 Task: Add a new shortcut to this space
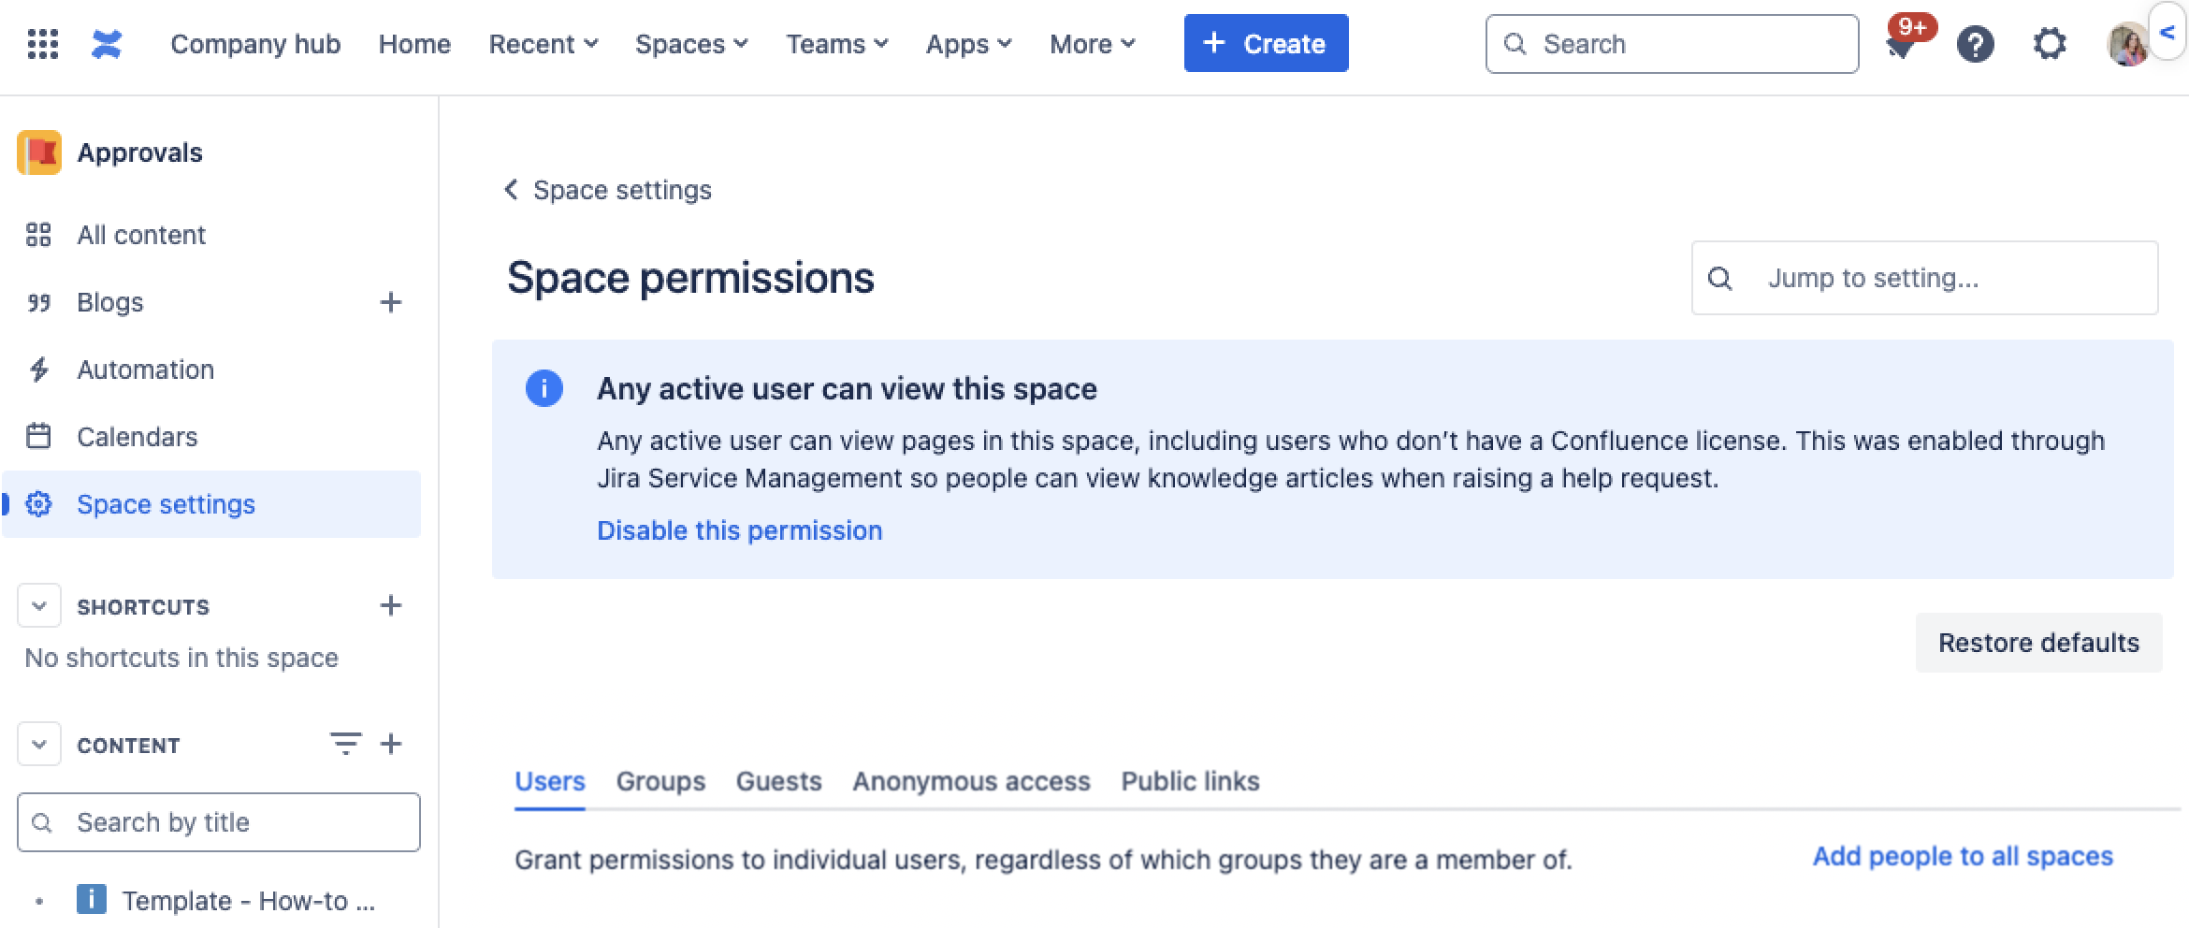coord(391,605)
